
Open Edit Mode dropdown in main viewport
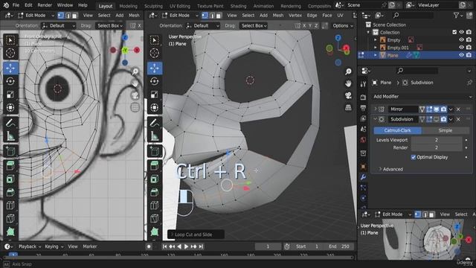(x=180, y=16)
